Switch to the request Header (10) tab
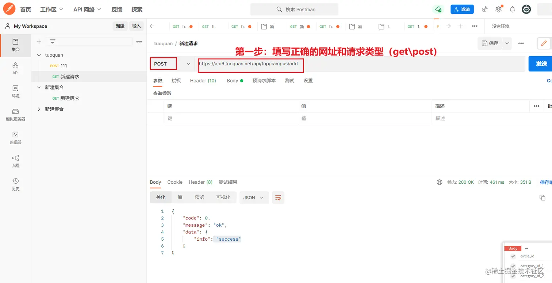The height and width of the screenshot is (283, 552). pos(203,81)
